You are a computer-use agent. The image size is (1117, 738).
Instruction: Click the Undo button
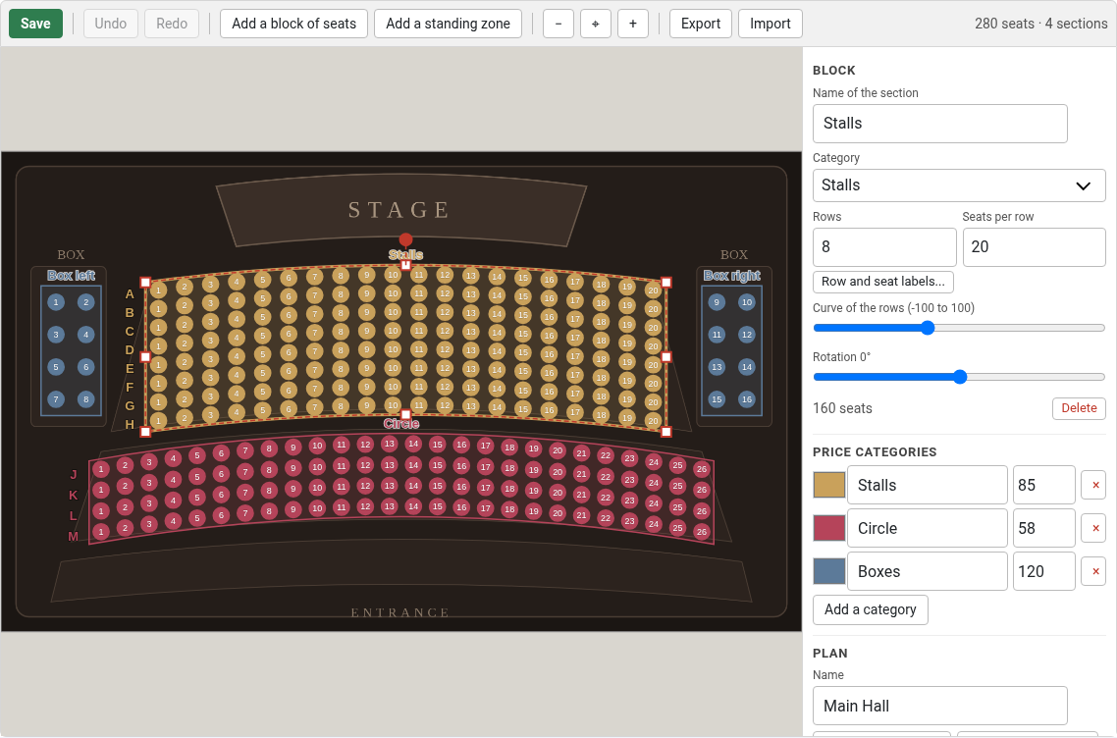click(110, 24)
